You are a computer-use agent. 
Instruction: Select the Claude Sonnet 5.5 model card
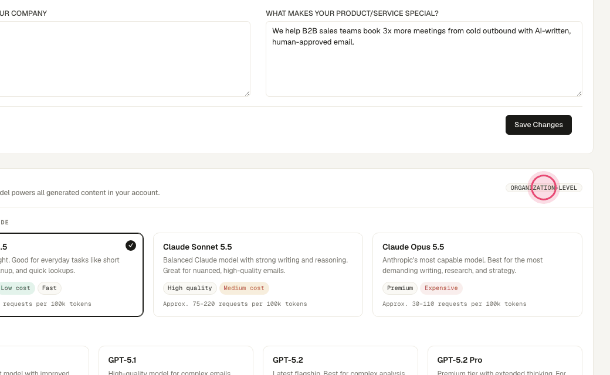(x=258, y=275)
